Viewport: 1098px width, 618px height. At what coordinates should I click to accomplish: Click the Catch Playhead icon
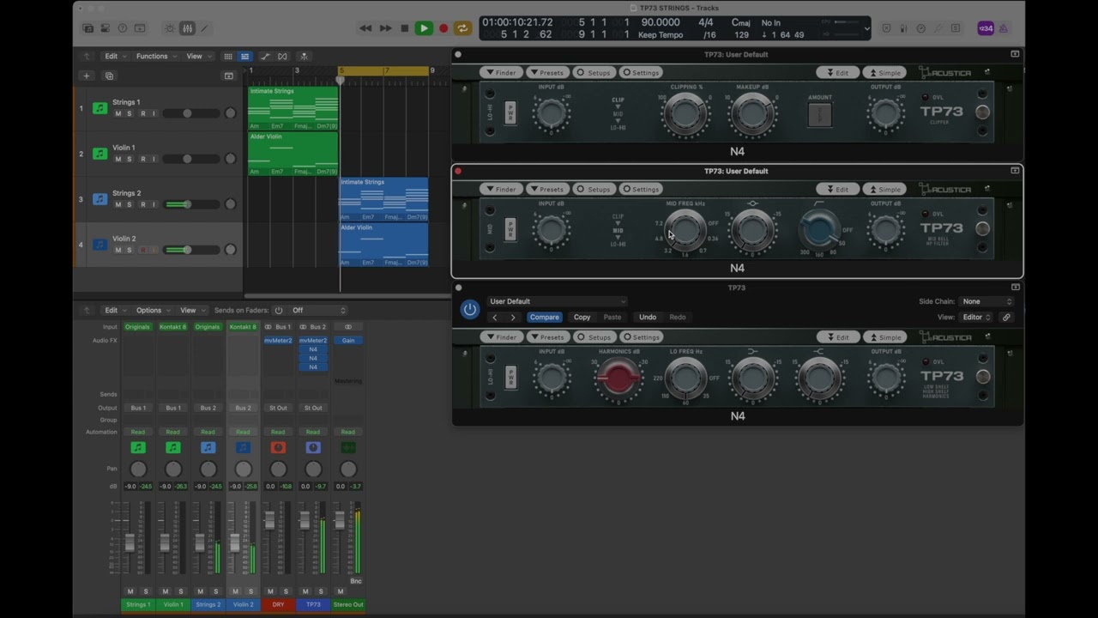(303, 57)
